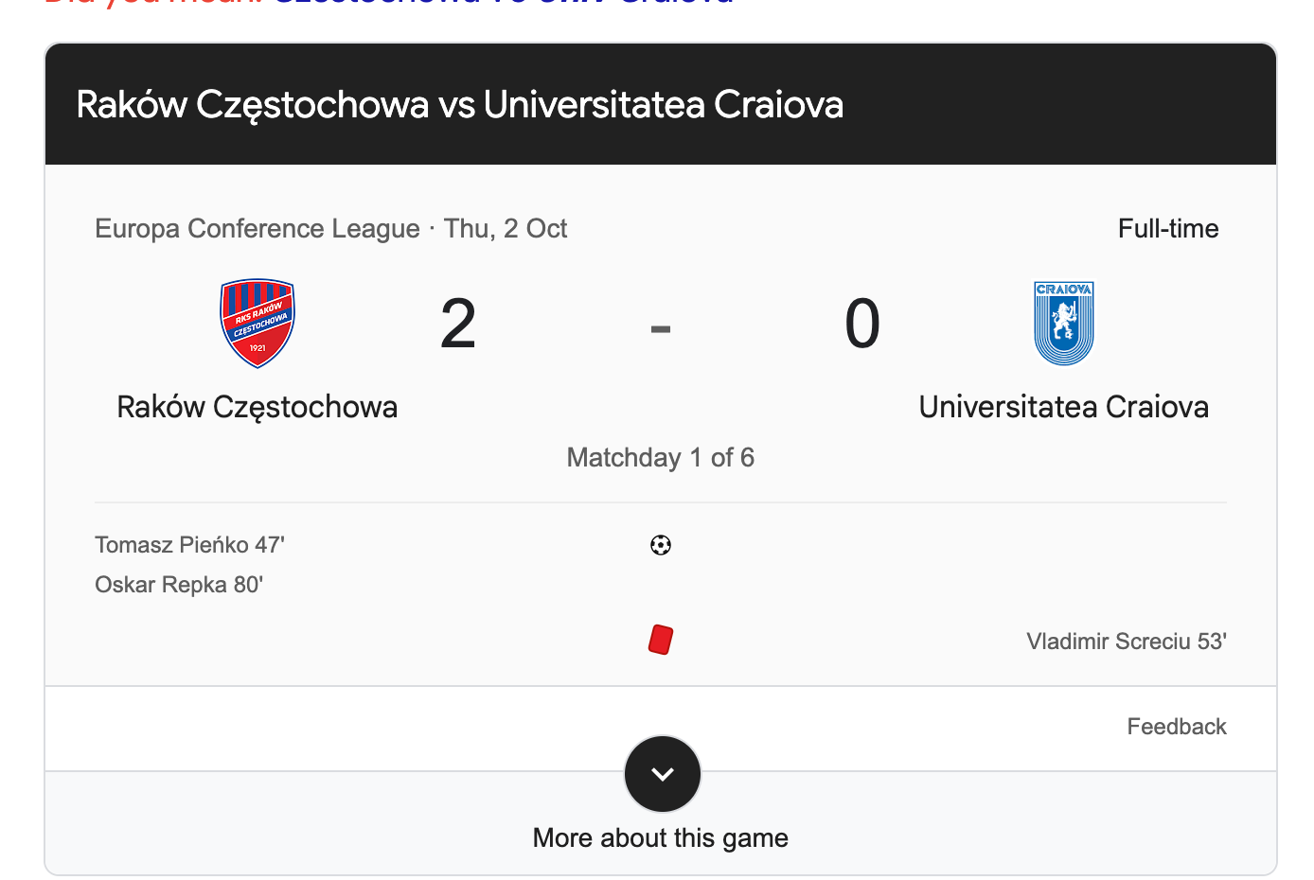Click the home score of 2

(458, 325)
